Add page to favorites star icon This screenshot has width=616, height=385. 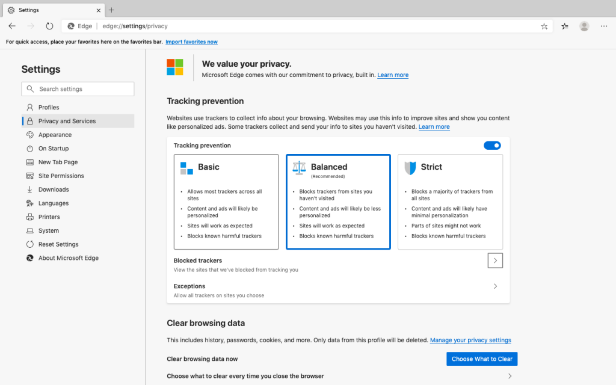pyautogui.click(x=544, y=26)
